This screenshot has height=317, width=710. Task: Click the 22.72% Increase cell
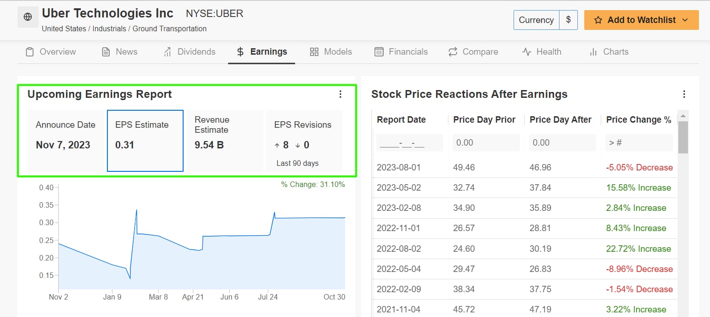pyautogui.click(x=638, y=249)
